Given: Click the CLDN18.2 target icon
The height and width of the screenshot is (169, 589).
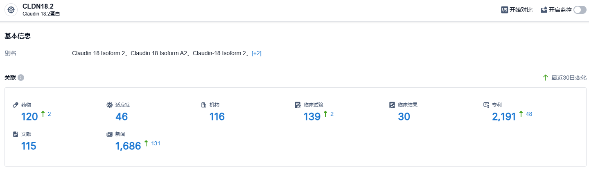Looking at the screenshot, I should pos(11,10).
